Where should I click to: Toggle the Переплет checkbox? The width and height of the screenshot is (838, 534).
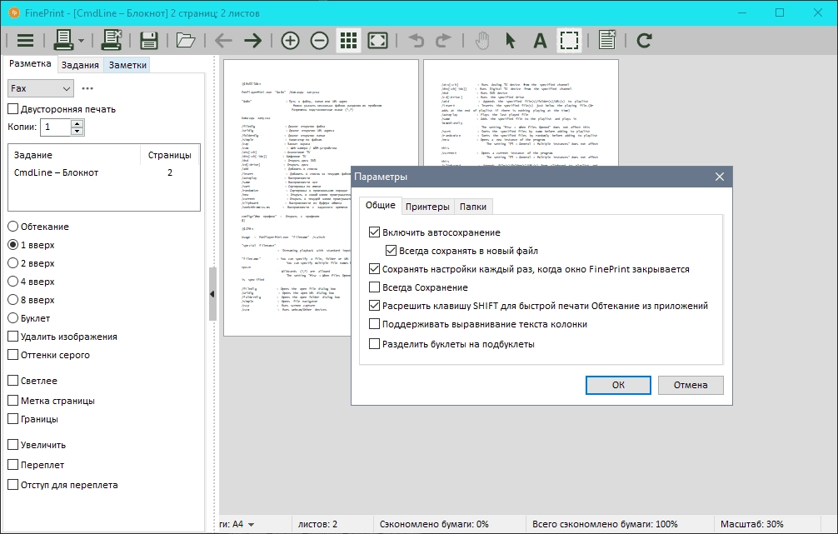coord(12,465)
